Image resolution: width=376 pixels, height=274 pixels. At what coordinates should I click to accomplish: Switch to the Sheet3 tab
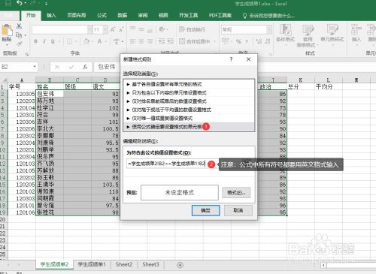tap(150, 264)
